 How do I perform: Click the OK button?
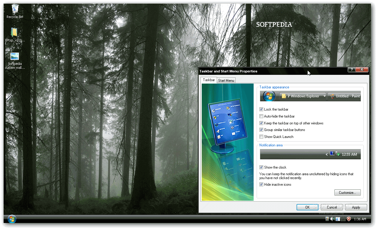(307, 207)
